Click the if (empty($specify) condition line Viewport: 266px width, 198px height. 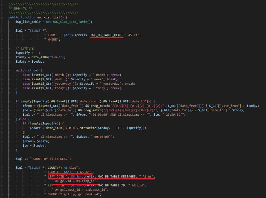tap(85, 101)
